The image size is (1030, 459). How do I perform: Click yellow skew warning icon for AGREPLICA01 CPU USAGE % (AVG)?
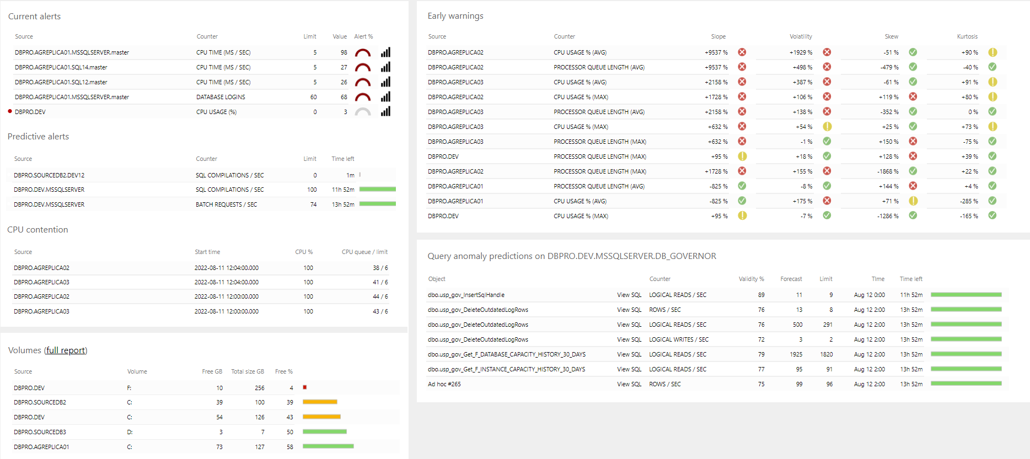(913, 201)
